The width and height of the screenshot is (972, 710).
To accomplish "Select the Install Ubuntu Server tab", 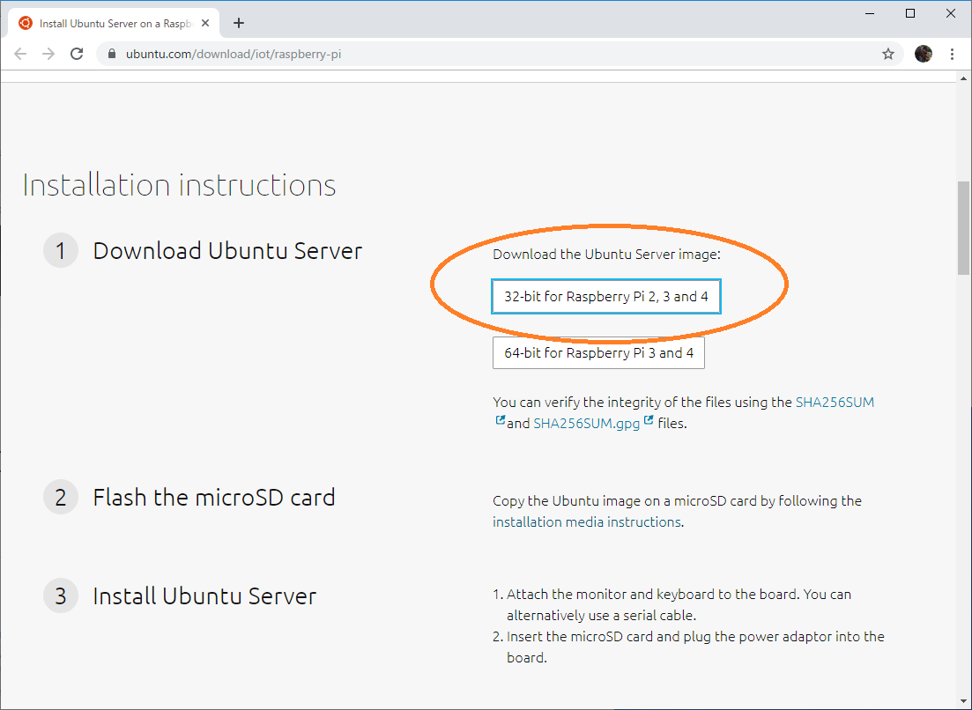I will 114,23.
